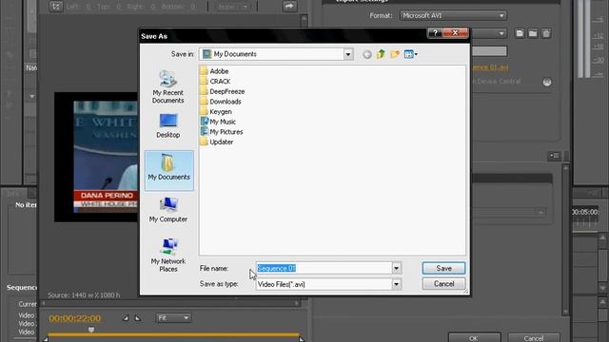The image size is (609, 342).
Task: Open My Computer in places bar
Action: (168, 210)
